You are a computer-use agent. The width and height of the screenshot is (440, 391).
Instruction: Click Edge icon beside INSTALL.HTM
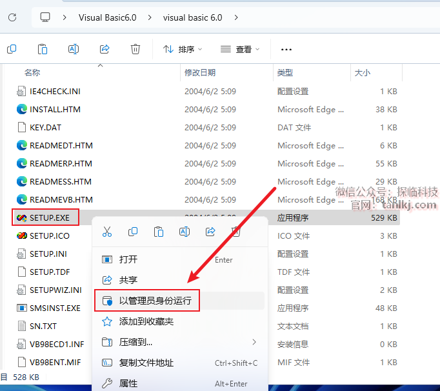click(21, 109)
